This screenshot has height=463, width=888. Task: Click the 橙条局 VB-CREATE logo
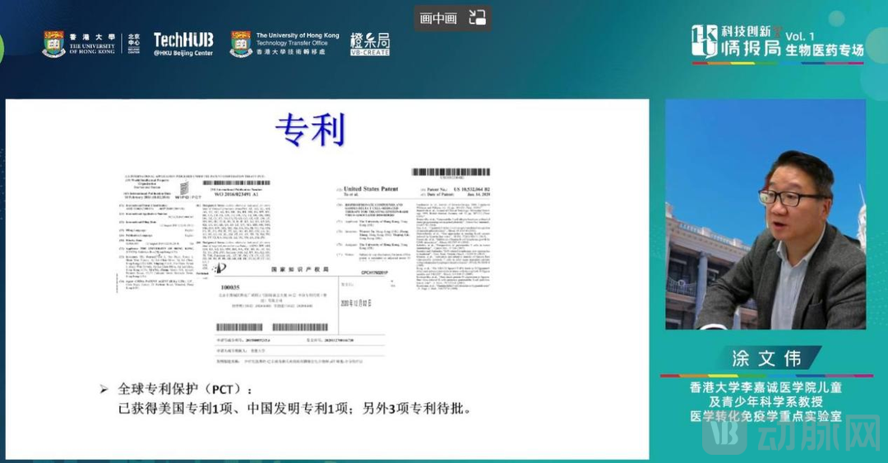tap(370, 44)
